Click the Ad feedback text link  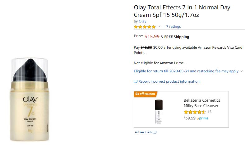[143, 132]
